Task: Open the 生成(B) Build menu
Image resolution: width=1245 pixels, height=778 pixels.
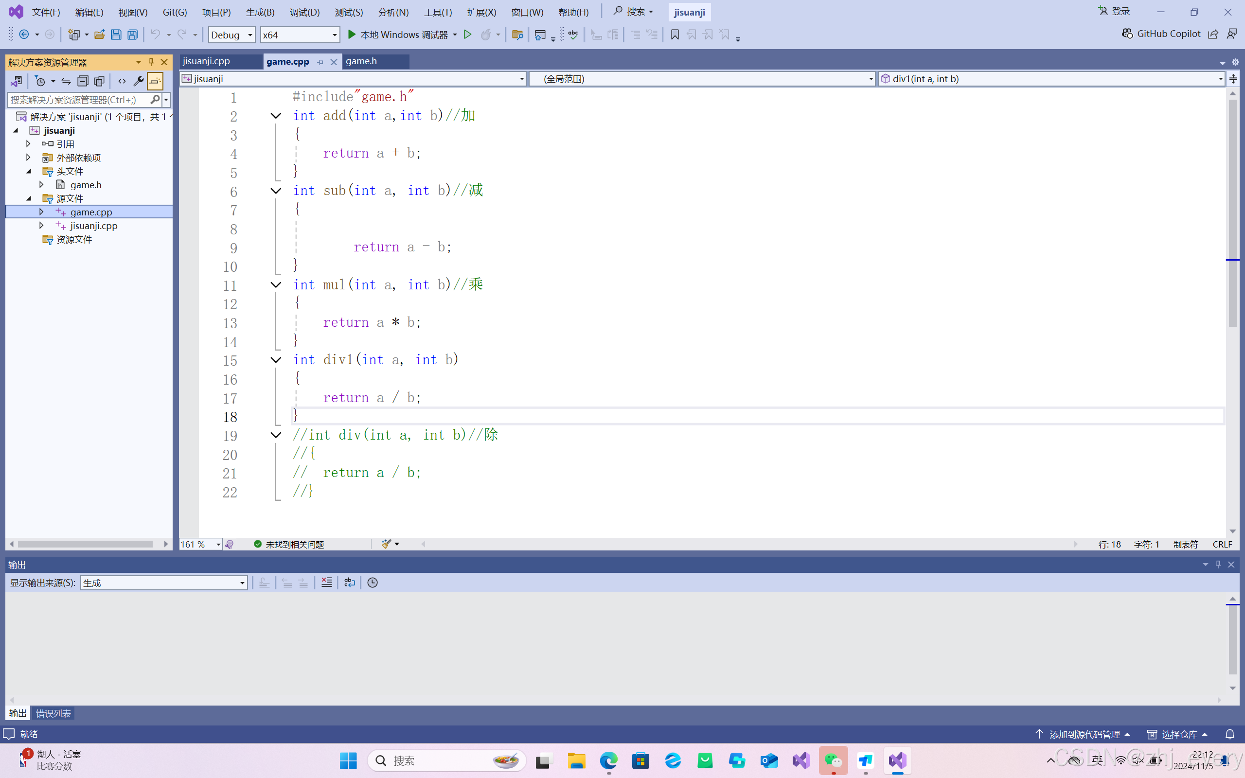Action: [260, 12]
